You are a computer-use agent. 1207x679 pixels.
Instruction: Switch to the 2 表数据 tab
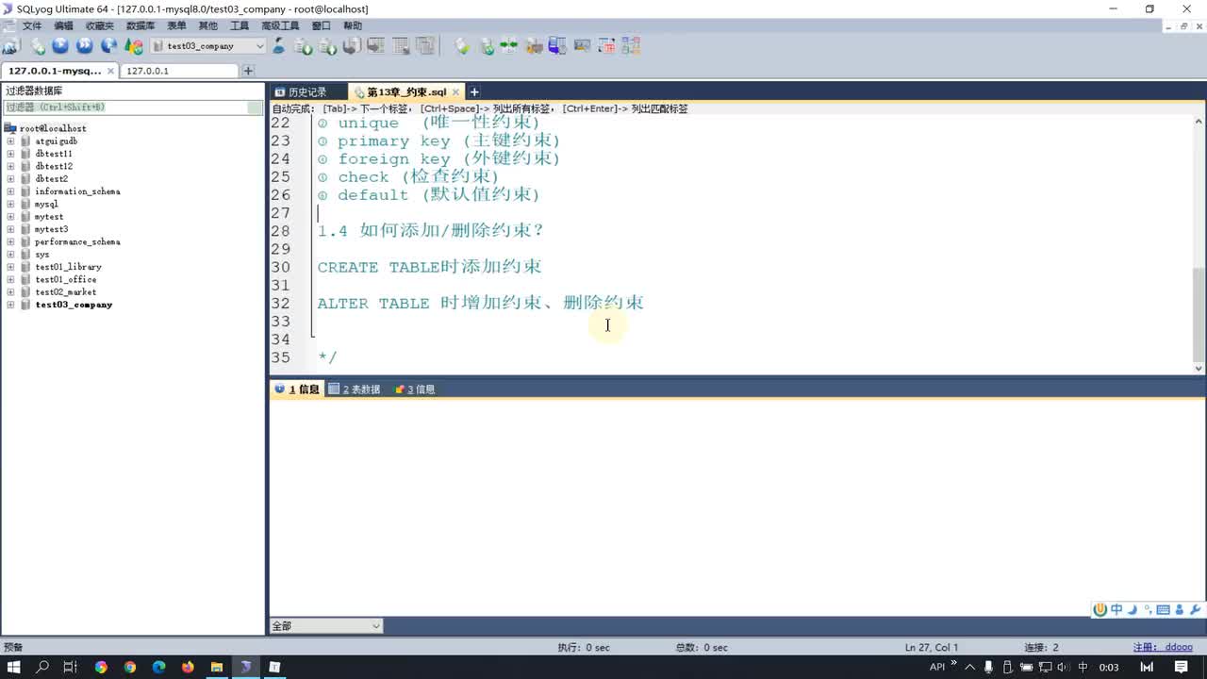tap(355, 389)
